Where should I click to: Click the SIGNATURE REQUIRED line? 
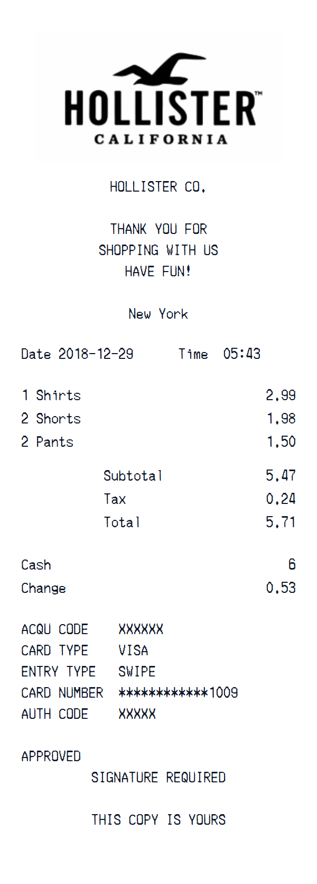(x=158, y=778)
